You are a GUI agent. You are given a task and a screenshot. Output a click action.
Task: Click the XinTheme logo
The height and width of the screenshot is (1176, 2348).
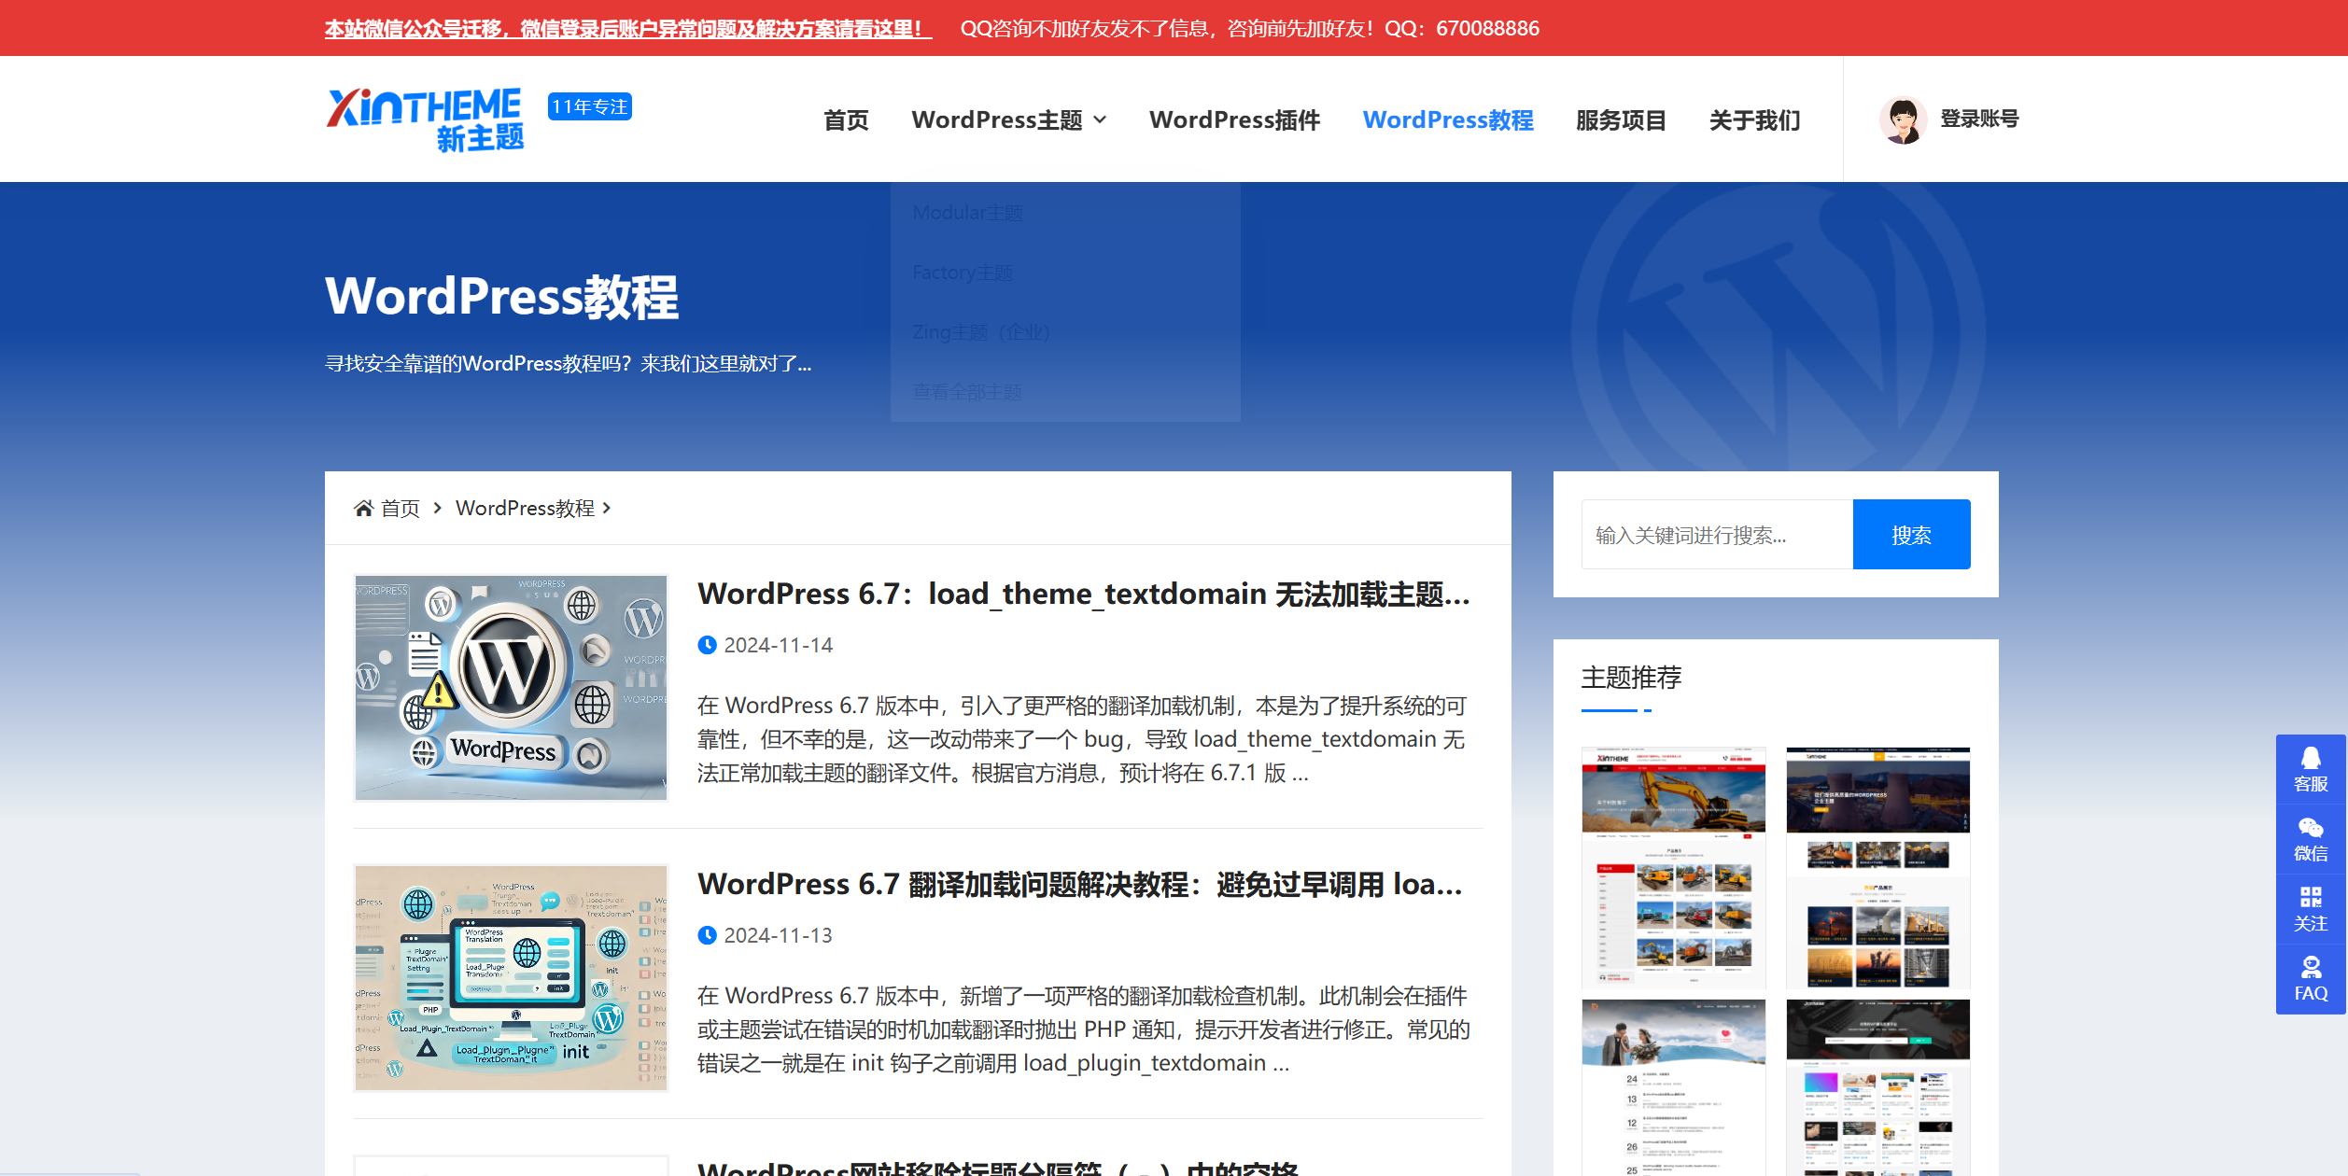point(425,119)
